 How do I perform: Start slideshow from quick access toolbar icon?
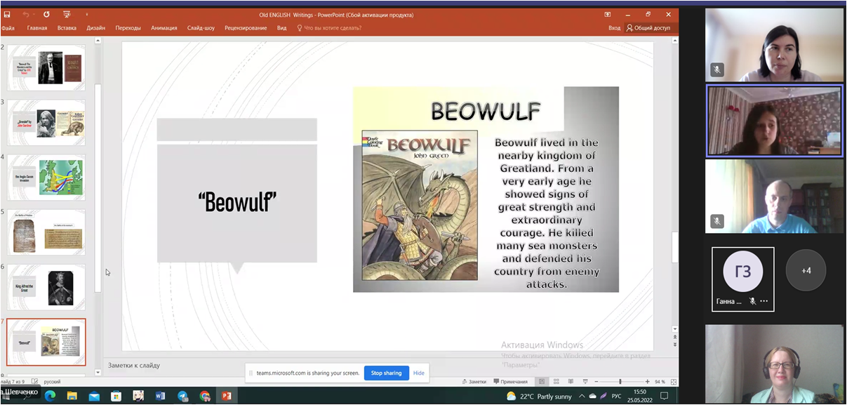pos(67,14)
